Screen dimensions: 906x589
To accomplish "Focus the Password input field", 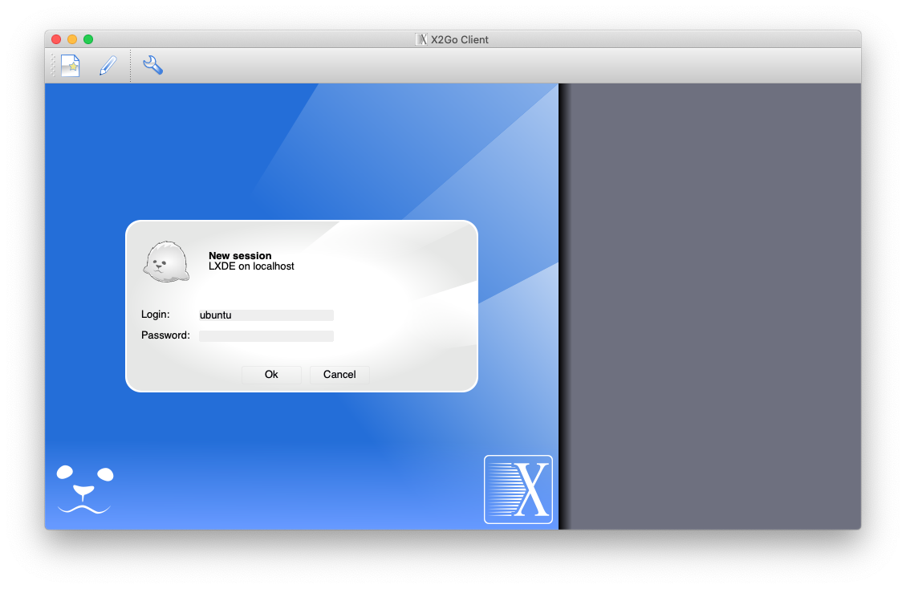I will click(266, 336).
